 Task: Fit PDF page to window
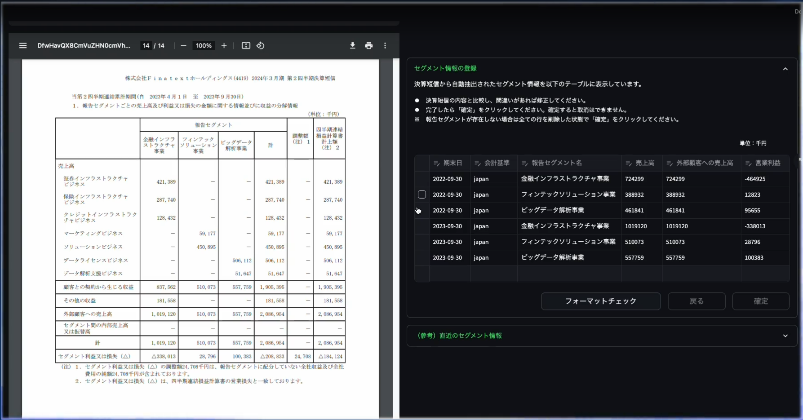pyautogui.click(x=246, y=45)
